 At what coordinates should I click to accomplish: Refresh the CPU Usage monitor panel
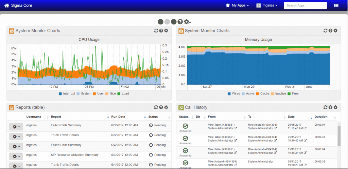tap(156, 31)
